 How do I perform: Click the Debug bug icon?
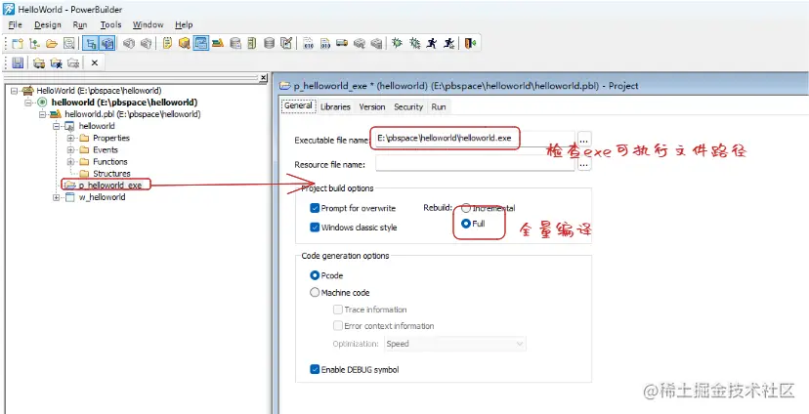(397, 43)
